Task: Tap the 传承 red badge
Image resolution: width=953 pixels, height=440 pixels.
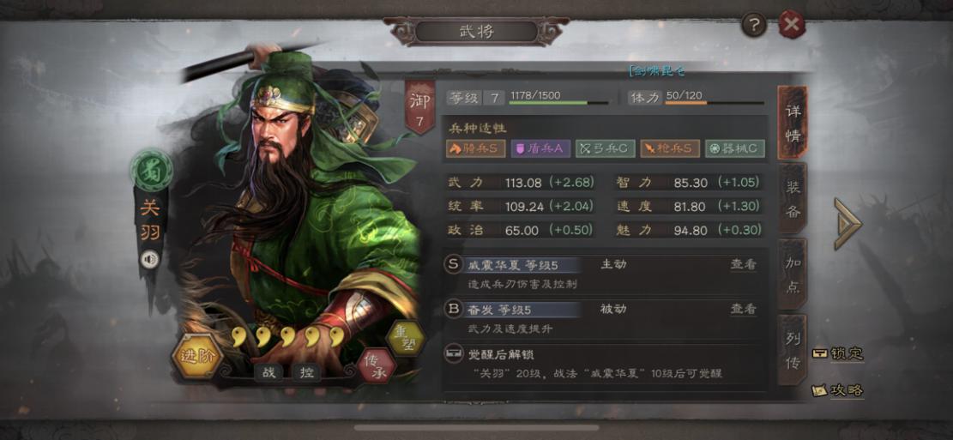Action: (x=377, y=366)
